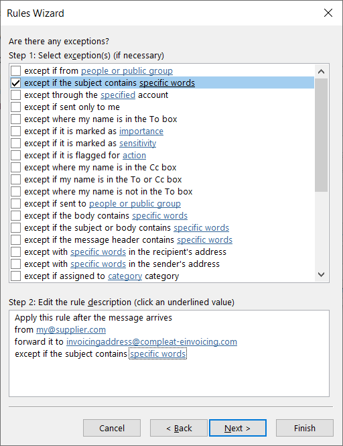The width and height of the screenshot is (343, 446).
Task: Close the Rules Wizard dialog
Action: click(x=328, y=13)
